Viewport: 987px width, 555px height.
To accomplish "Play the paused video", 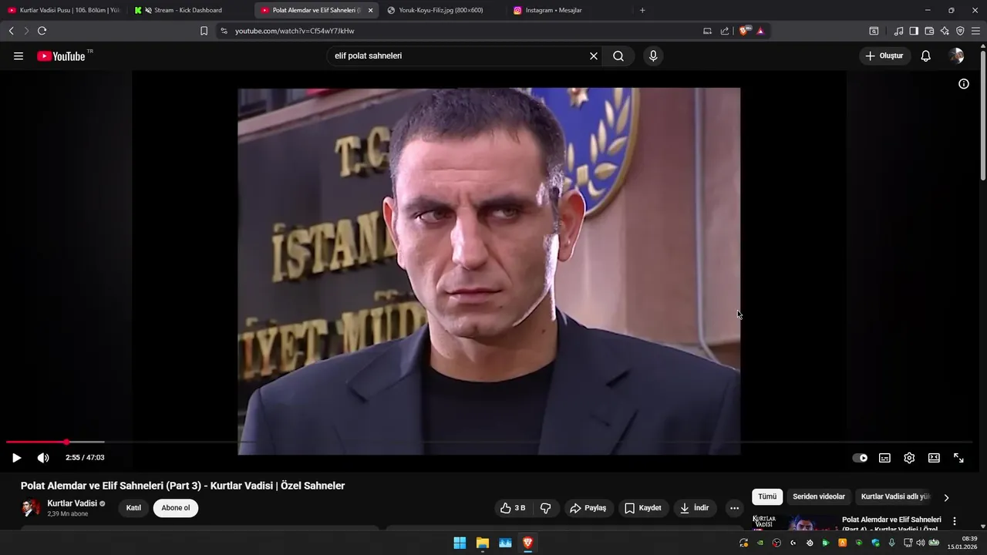I will pyautogui.click(x=16, y=458).
